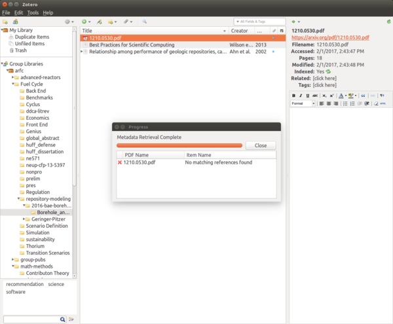
Task: Click the Increase indent icon
Action: point(367,103)
